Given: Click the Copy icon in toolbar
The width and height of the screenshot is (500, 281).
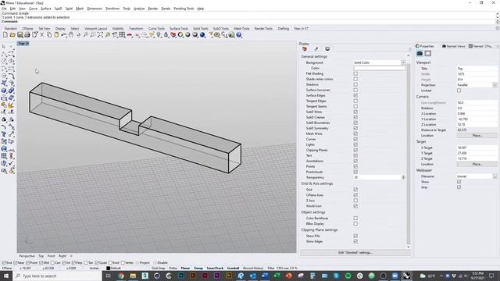Looking at the screenshot, I should 49,35.
